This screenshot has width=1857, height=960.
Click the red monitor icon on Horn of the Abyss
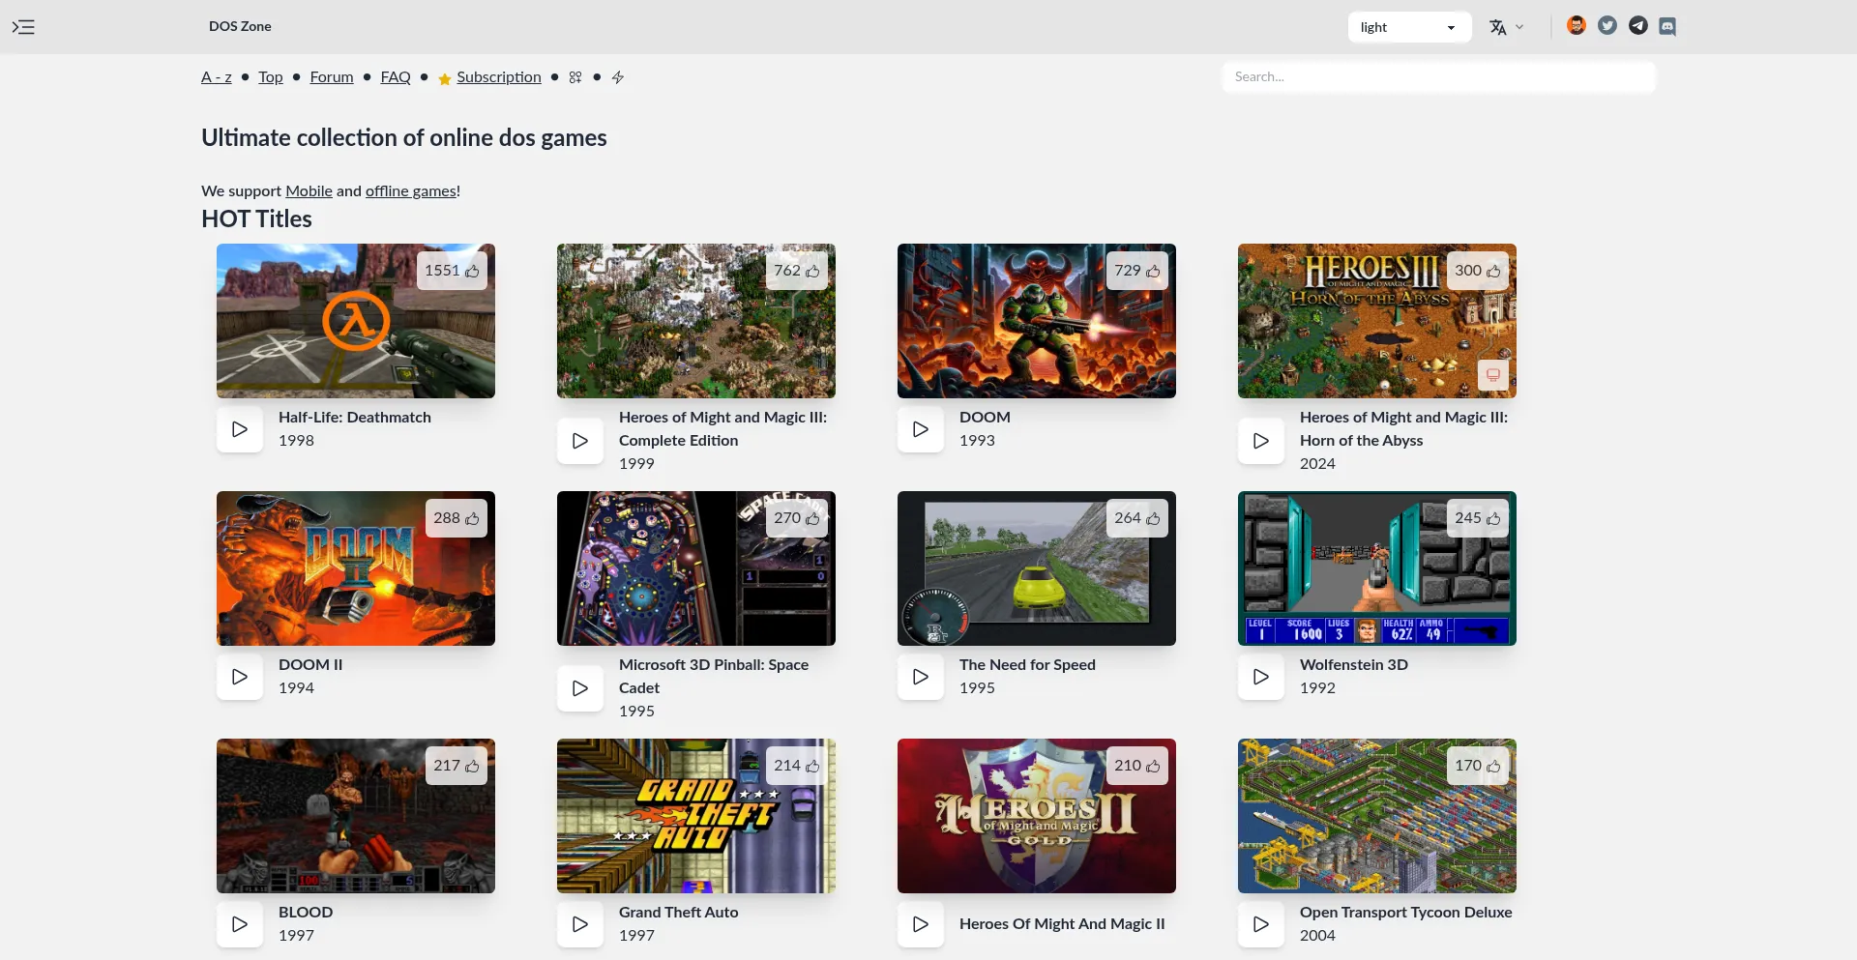point(1493,375)
